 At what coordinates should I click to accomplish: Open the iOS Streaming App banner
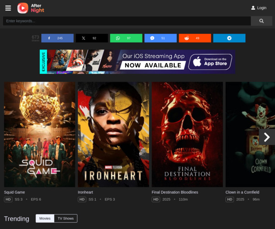coord(137,62)
